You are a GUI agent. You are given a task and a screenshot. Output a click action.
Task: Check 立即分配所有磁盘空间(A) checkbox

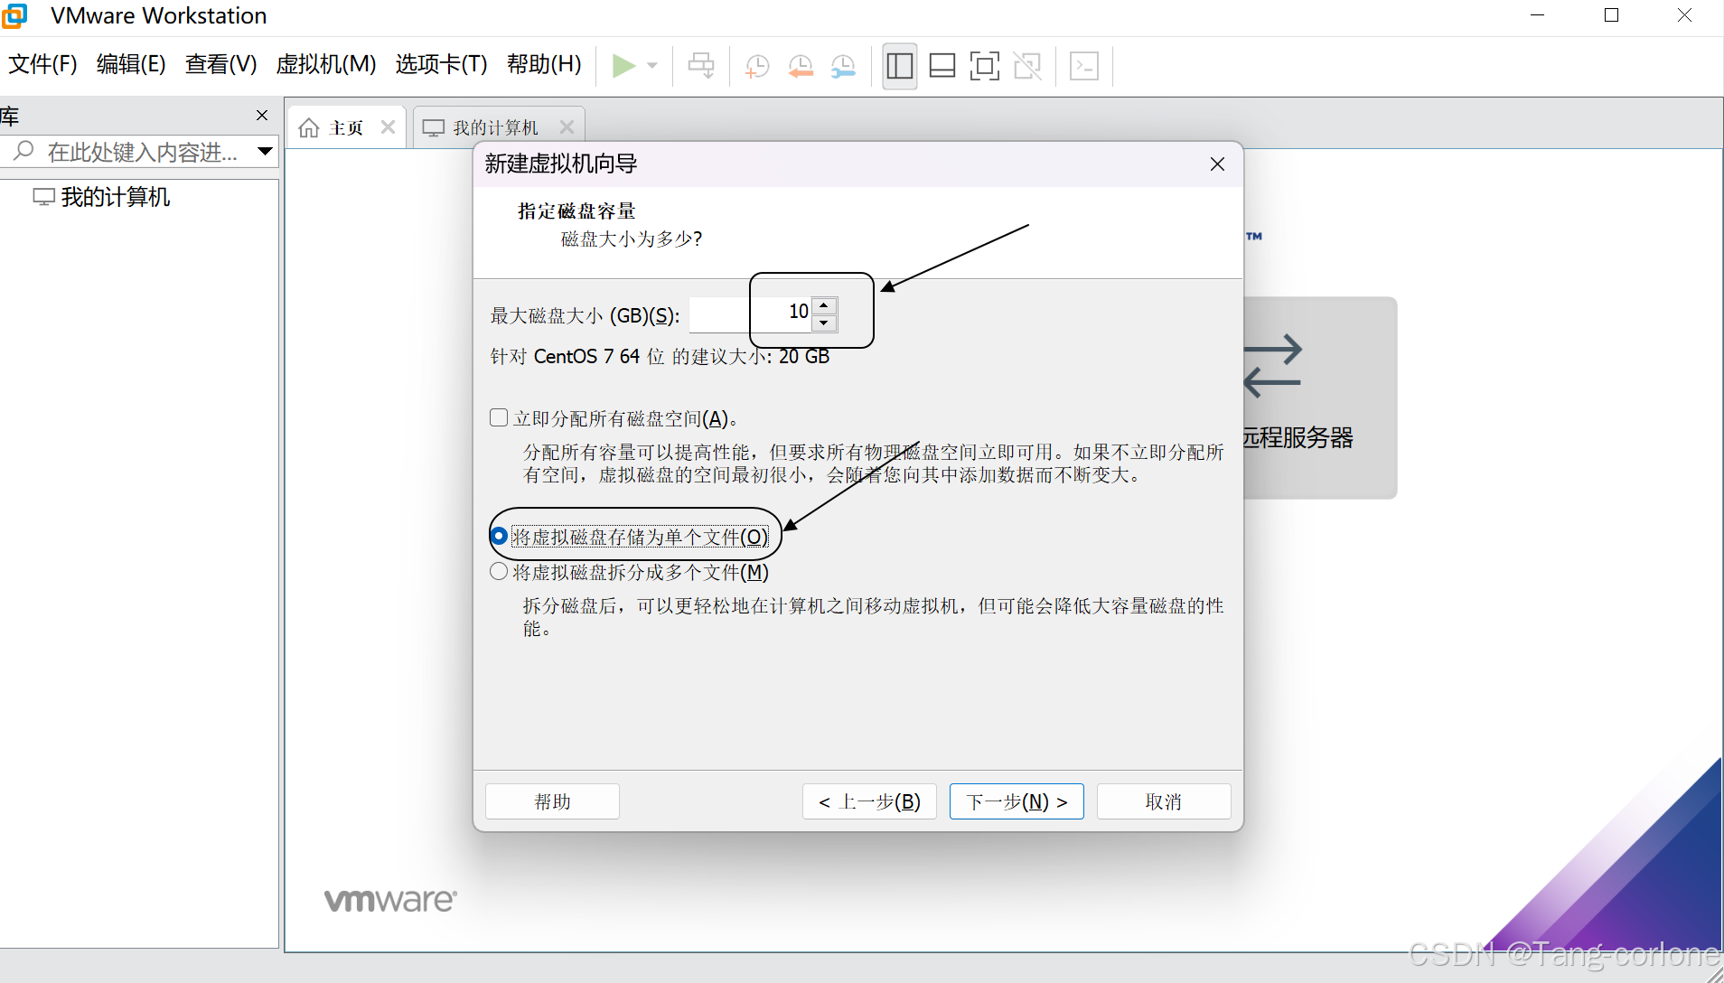point(499,417)
